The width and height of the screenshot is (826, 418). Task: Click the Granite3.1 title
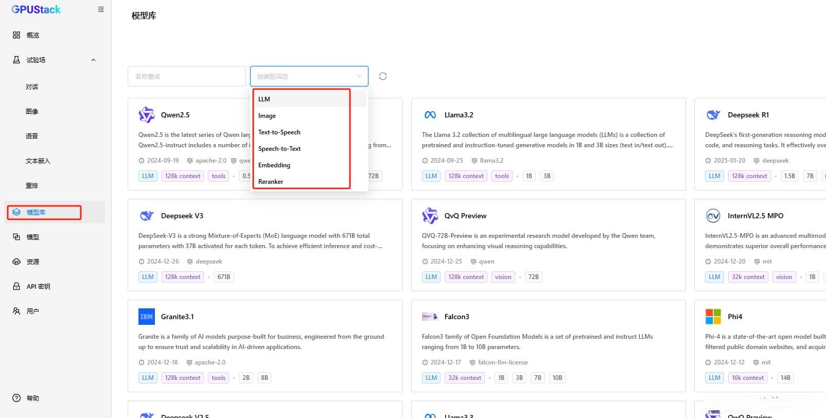[x=178, y=317]
